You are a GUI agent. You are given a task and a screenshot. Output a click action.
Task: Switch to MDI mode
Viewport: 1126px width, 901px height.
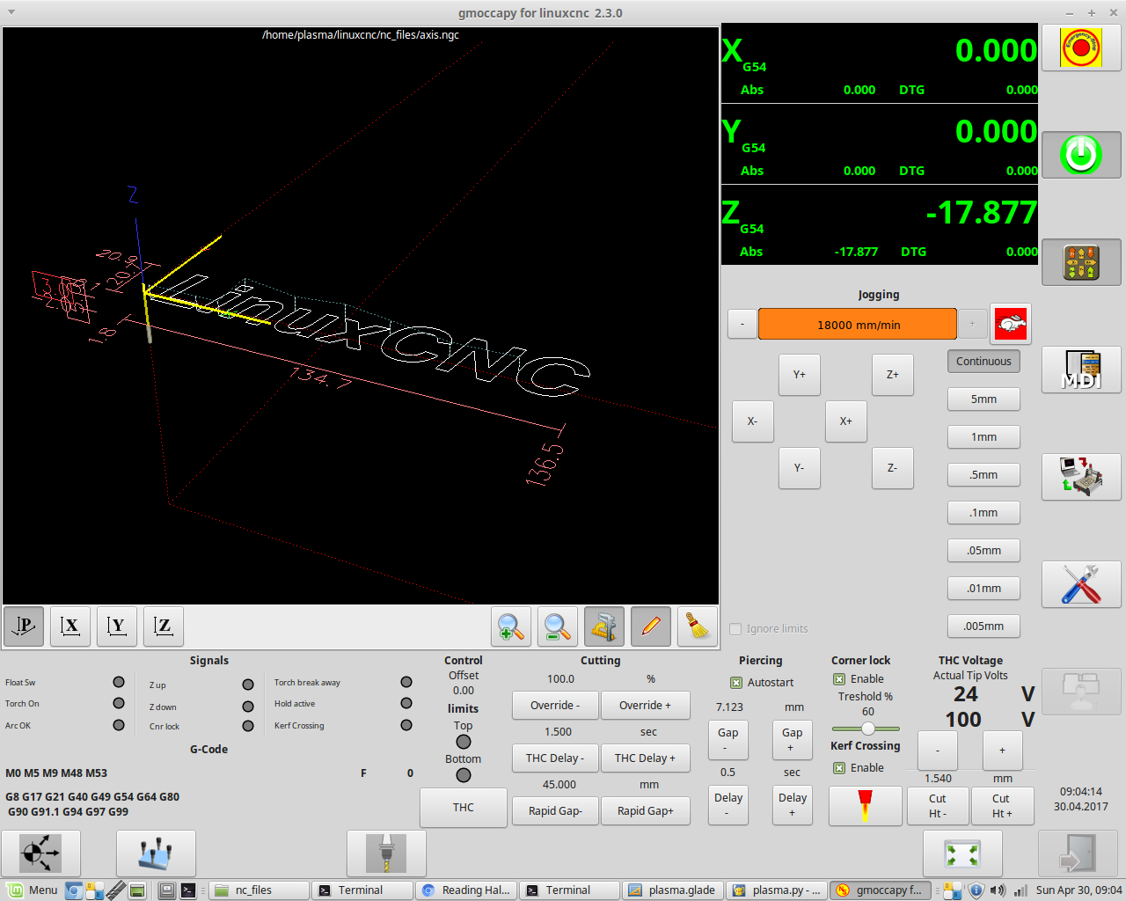pyautogui.click(x=1081, y=370)
